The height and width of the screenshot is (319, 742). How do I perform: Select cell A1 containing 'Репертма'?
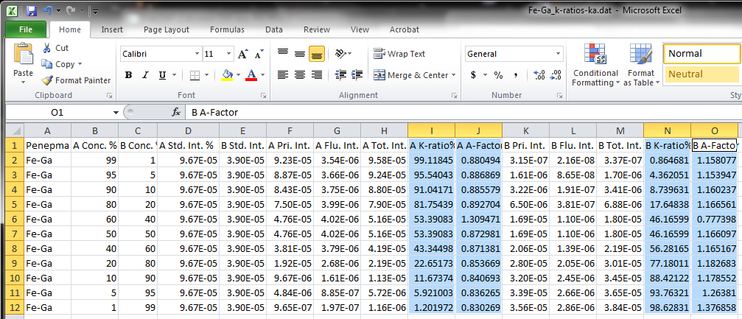pyautogui.click(x=46, y=146)
